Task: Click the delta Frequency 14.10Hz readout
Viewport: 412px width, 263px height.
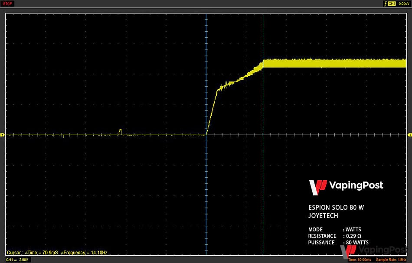Action: [x=84, y=253]
